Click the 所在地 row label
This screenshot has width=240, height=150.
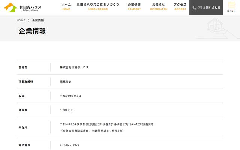pos(23,127)
